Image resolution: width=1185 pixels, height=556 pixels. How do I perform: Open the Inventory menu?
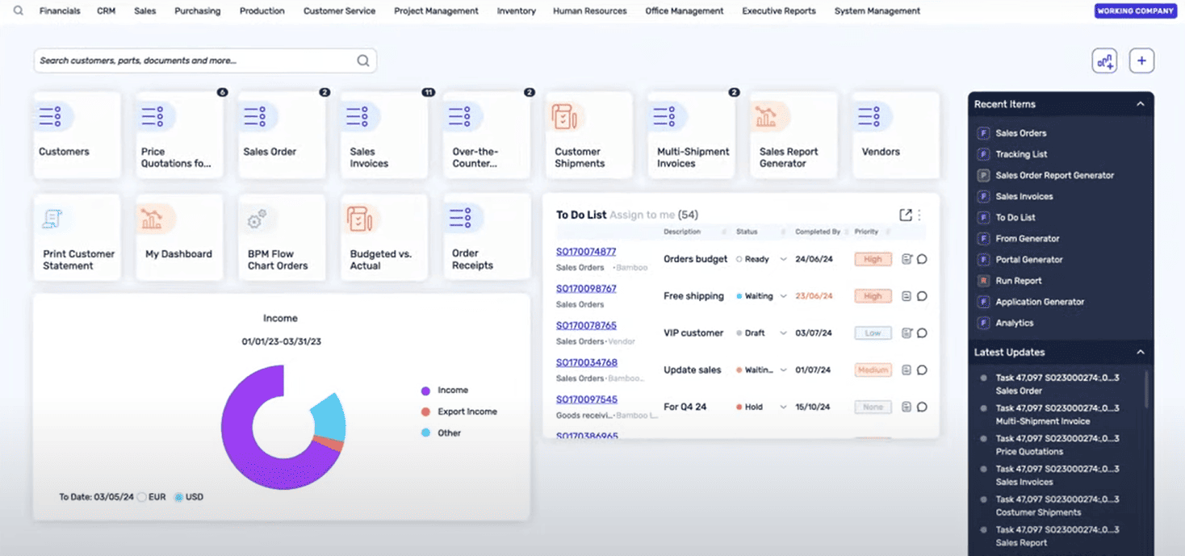(517, 11)
